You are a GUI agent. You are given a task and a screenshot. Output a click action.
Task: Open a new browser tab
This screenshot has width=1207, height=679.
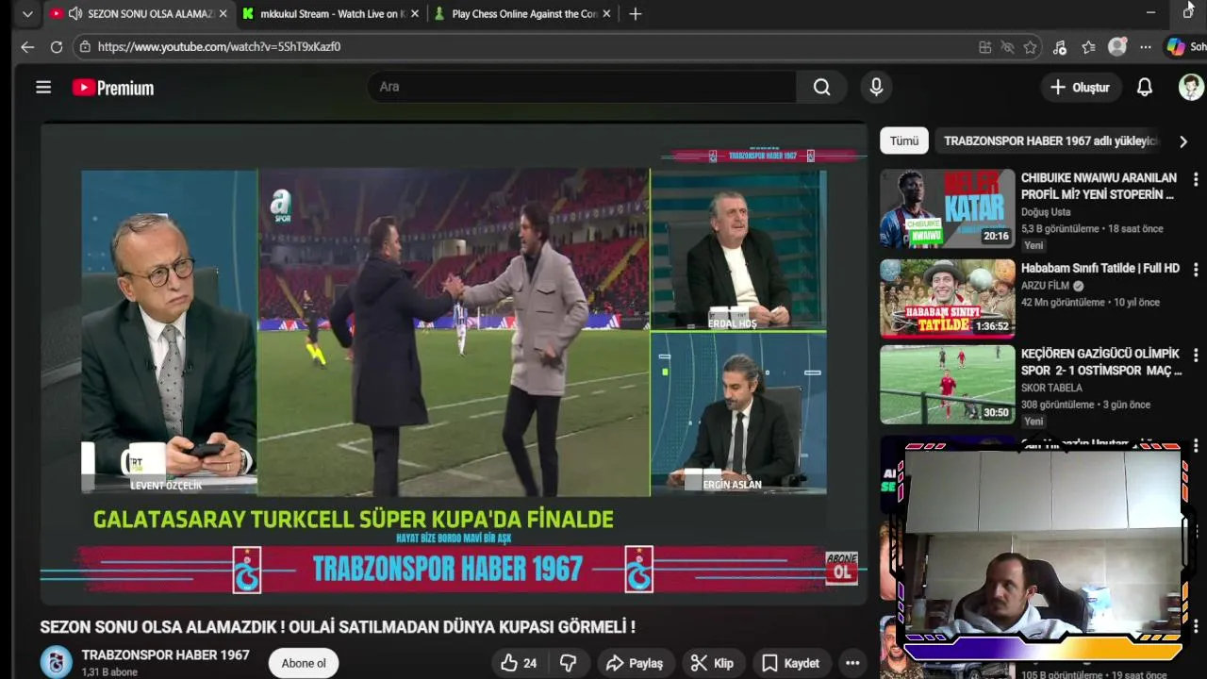(636, 14)
